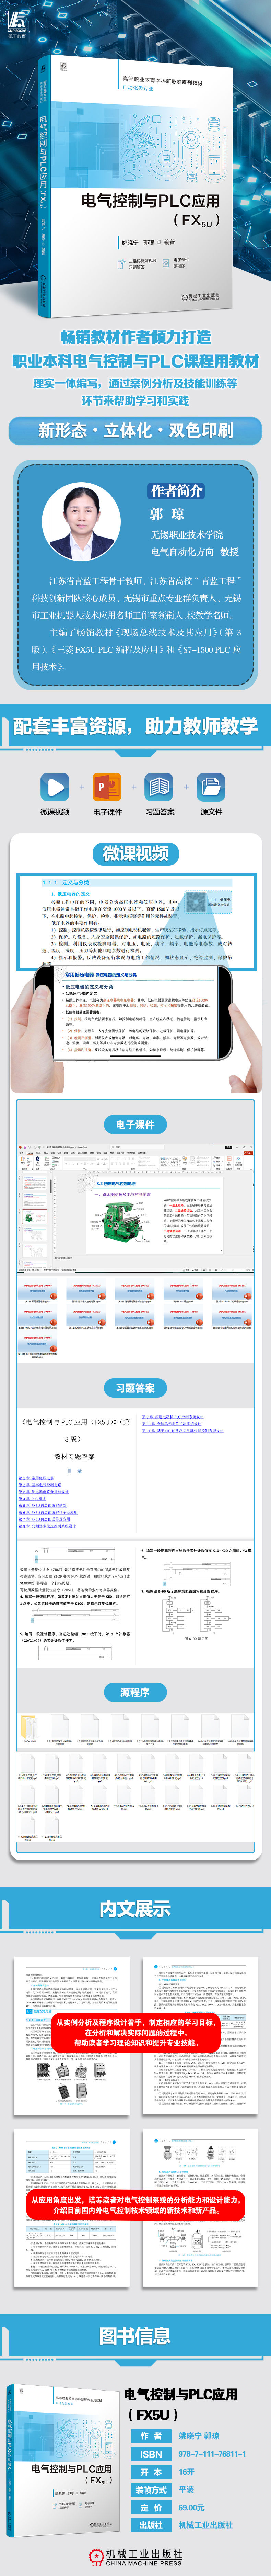This screenshot has height=2576, width=271.
Task: Click the blue 习题答案 section heading pill
Action: click(x=135, y=1388)
